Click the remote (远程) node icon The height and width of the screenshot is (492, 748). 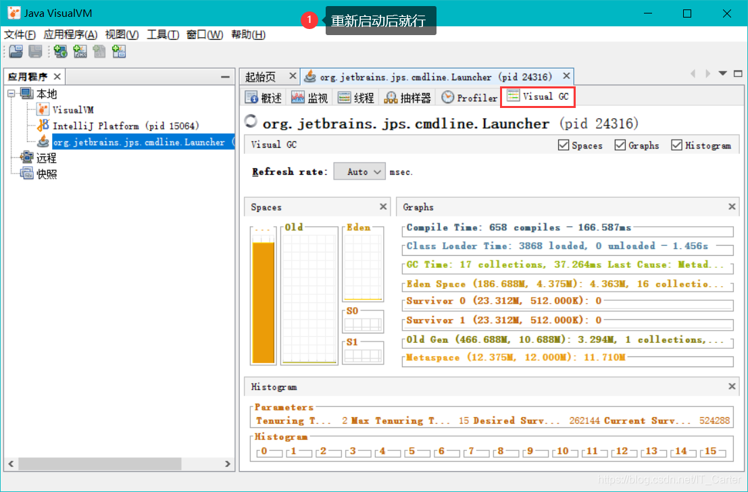coord(27,157)
